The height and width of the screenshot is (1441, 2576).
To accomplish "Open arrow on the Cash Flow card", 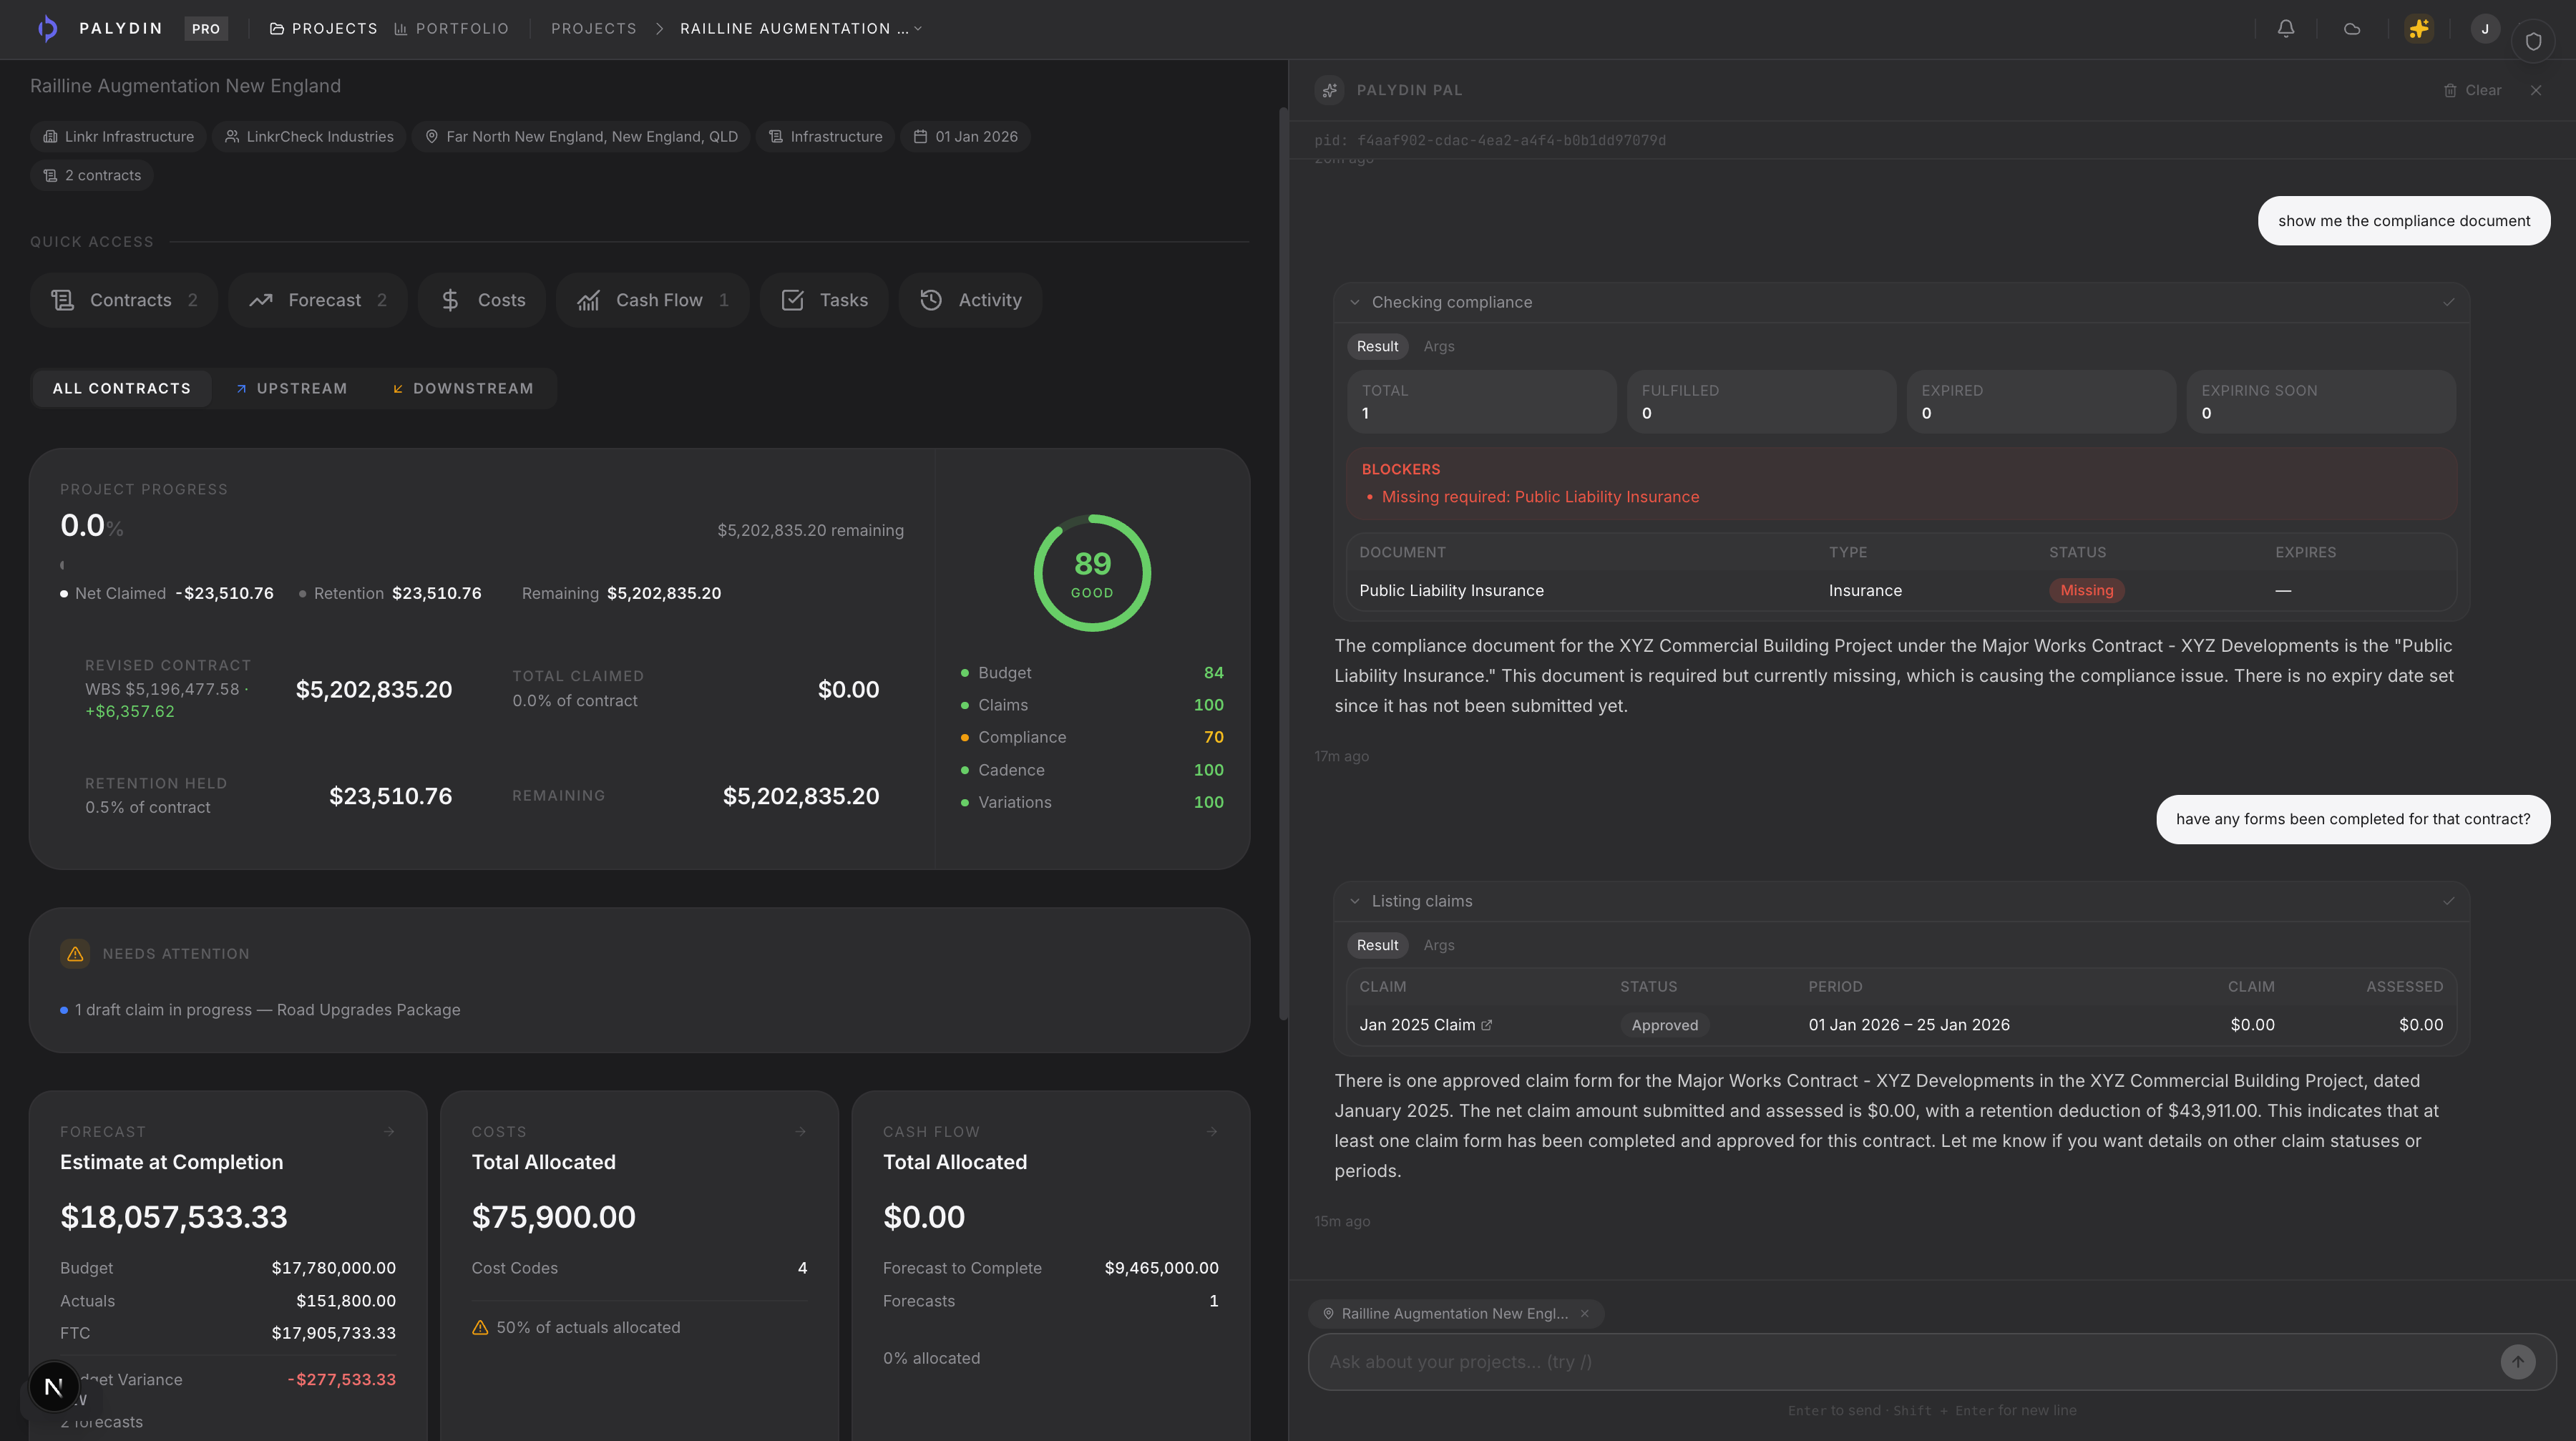I will [x=1212, y=1132].
